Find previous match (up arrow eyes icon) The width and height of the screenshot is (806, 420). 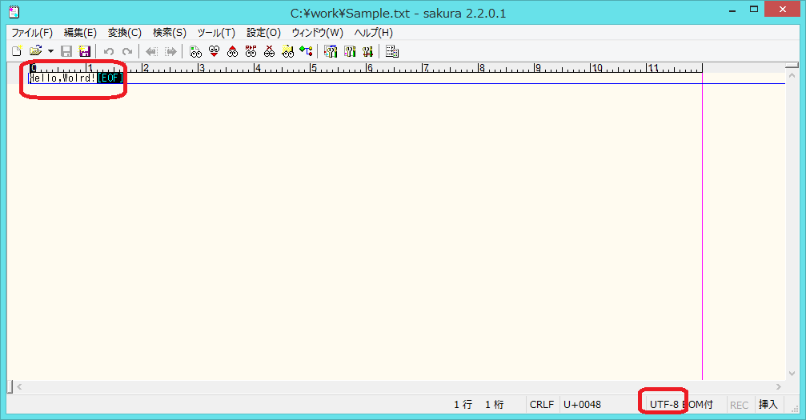click(x=232, y=51)
